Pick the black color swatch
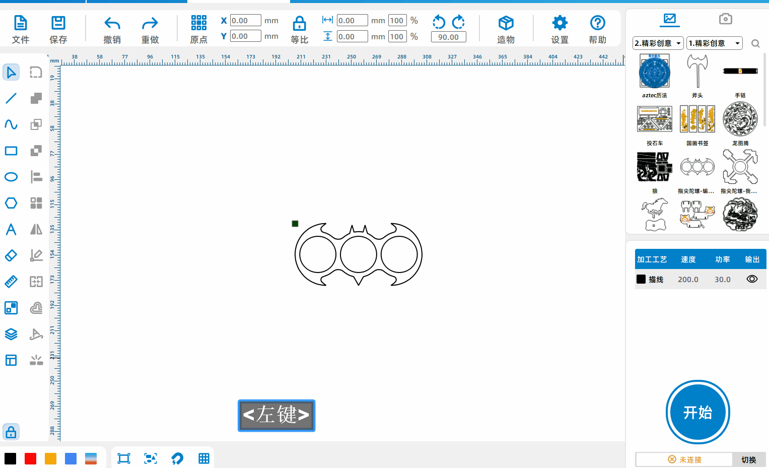 pos(11,458)
